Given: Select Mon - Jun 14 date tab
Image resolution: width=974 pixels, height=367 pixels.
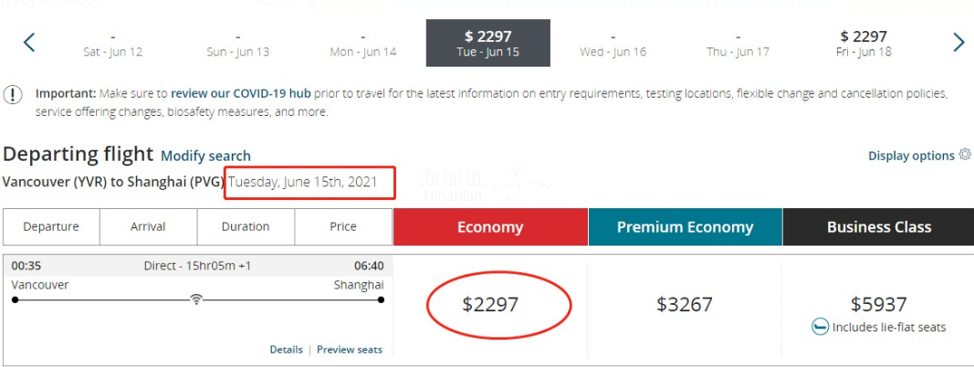Looking at the screenshot, I should (363, 44).
